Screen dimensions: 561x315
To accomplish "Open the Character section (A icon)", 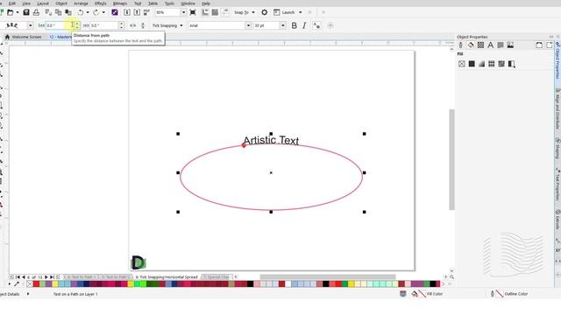I will click(x=491, y=45).
